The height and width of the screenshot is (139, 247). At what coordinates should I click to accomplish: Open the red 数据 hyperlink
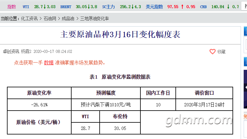click(x=49, y=63)
